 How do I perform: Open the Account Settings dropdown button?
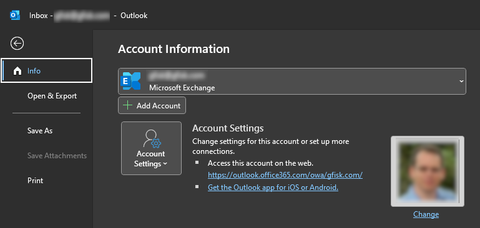151,148
